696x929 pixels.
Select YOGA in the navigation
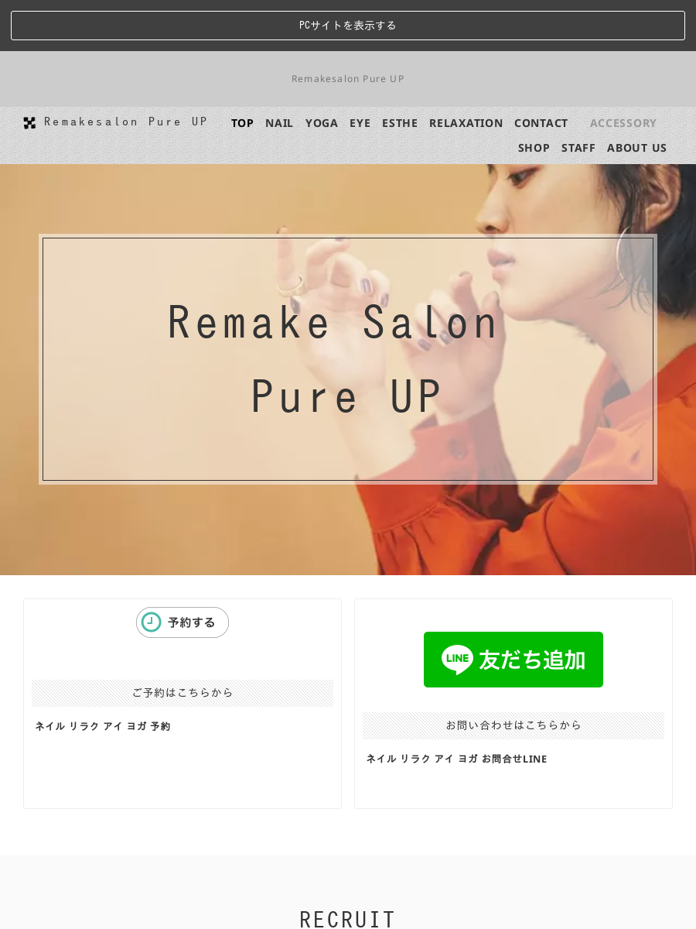coord(322,123)
